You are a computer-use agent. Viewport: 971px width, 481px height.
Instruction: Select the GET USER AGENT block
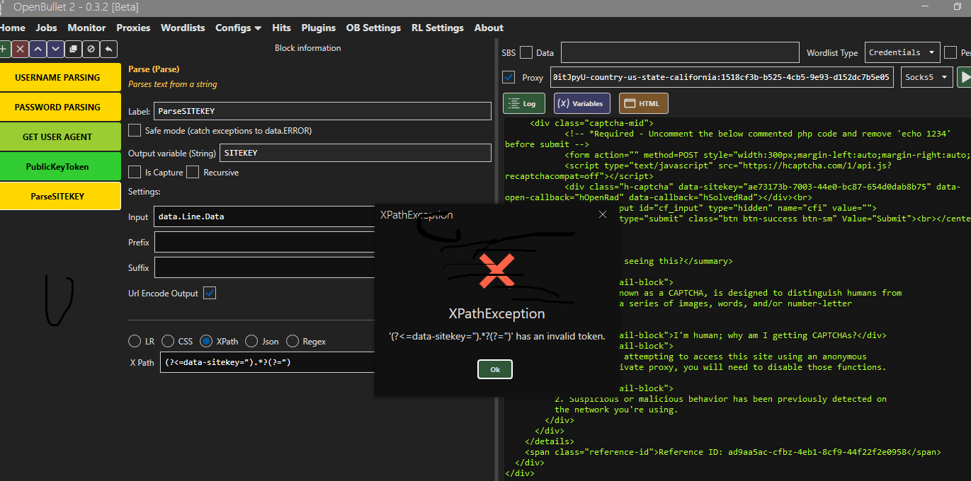point(57,137)
